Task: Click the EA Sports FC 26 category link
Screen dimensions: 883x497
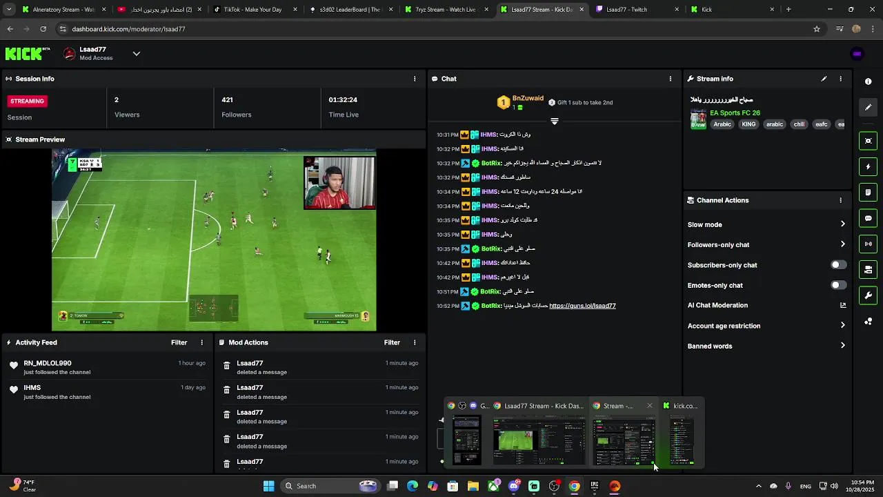Action: pyautogui.click(x=735, y=113)
